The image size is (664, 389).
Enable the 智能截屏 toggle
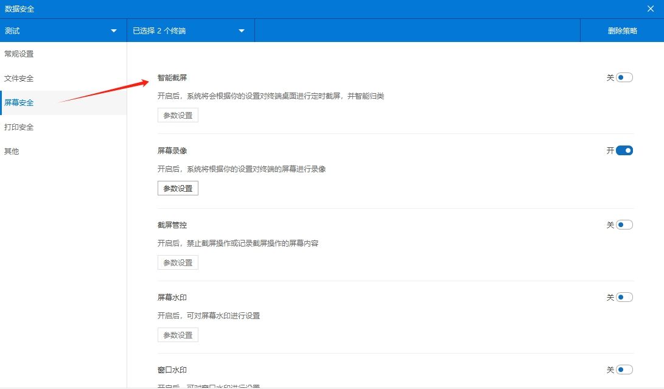624,77
